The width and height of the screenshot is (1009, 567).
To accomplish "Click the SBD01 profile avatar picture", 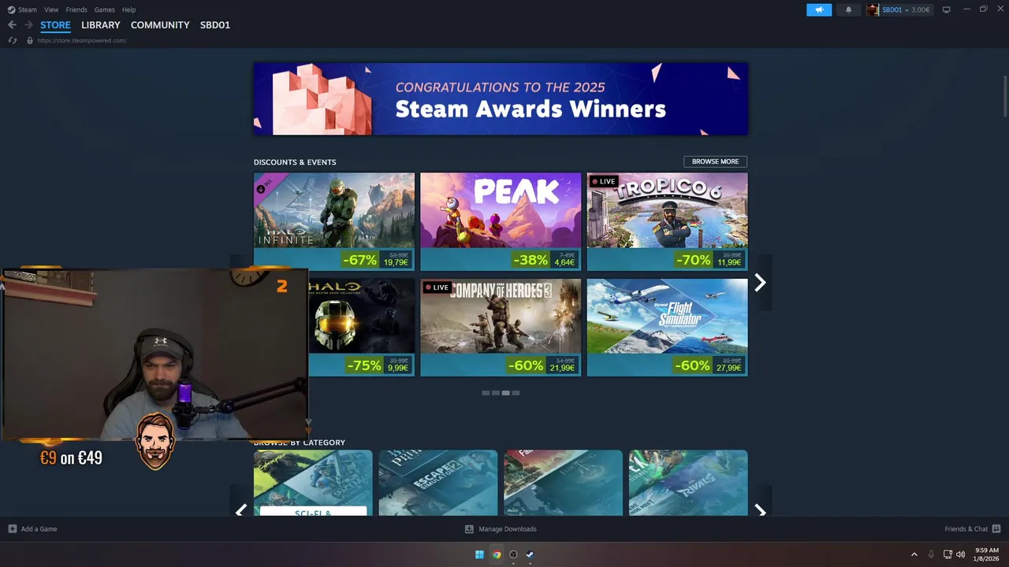I will click(873, 9).
